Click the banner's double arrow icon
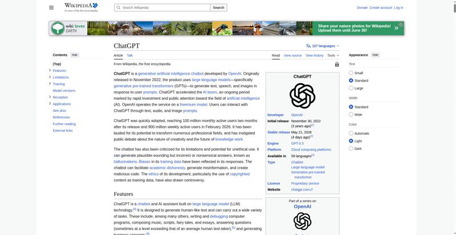 (x=396, y=28)
